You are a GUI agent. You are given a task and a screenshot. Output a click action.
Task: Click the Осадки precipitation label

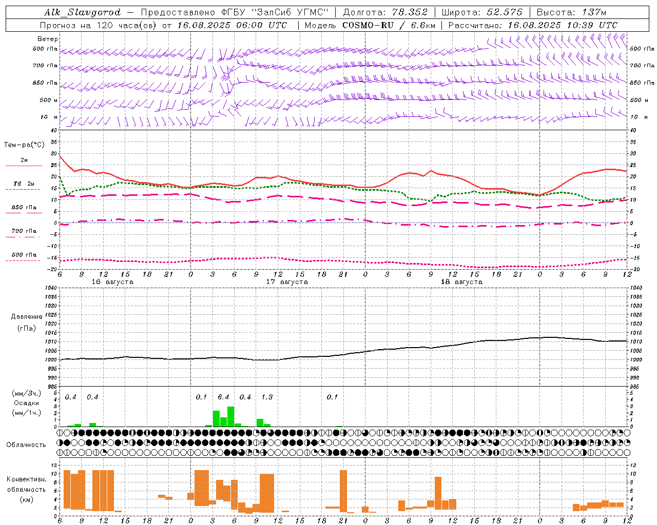click(27, 403)
